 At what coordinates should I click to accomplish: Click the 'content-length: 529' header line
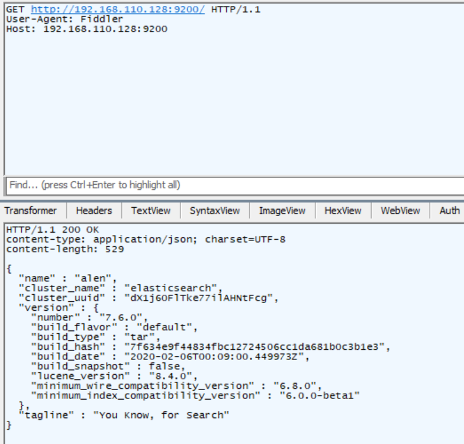(65, 249)
